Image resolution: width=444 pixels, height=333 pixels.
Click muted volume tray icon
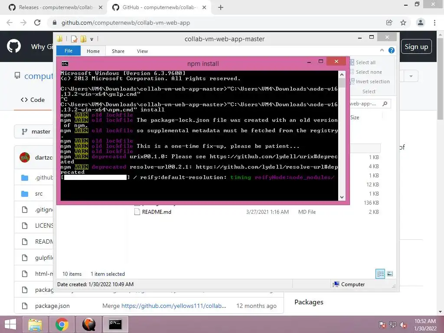coord(403,324)
